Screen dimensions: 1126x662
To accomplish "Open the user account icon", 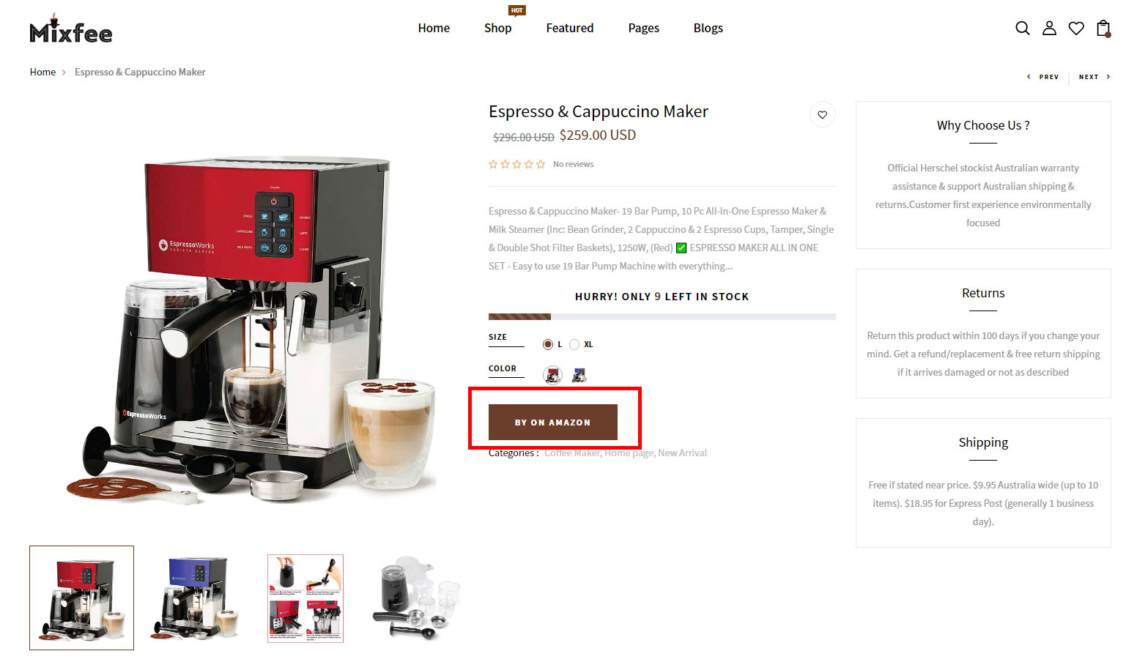I will (x=1049, y=28).
